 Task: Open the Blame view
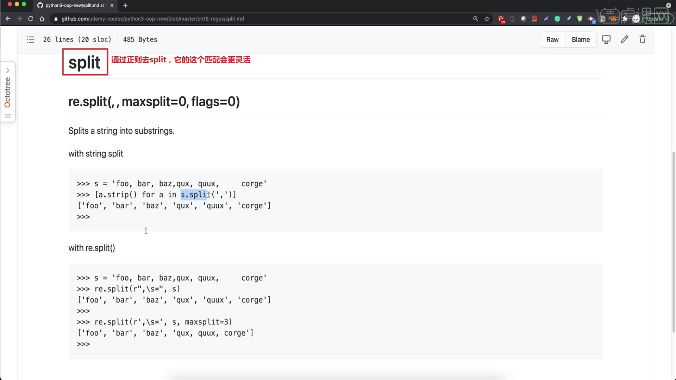pyautogui.click(x=581, y=39)
